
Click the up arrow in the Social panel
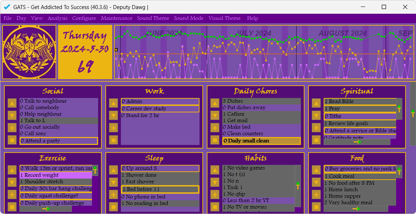[12, 103]
